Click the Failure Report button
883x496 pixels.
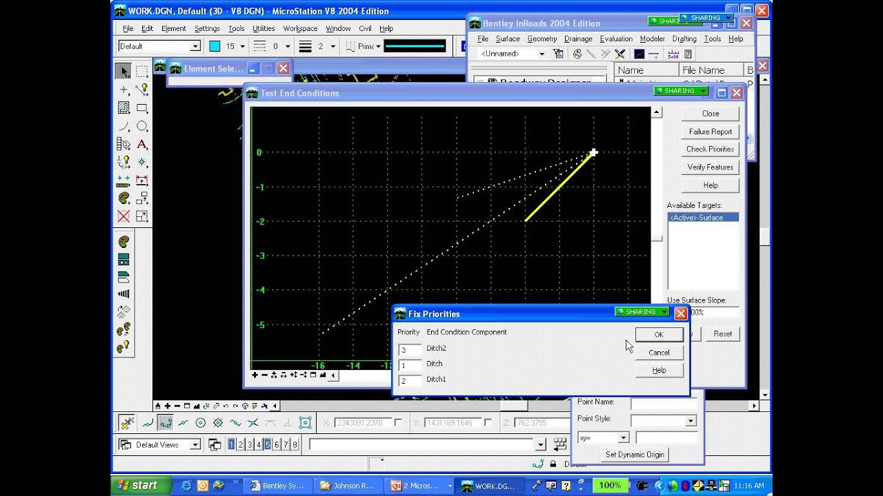pos(711,132)
